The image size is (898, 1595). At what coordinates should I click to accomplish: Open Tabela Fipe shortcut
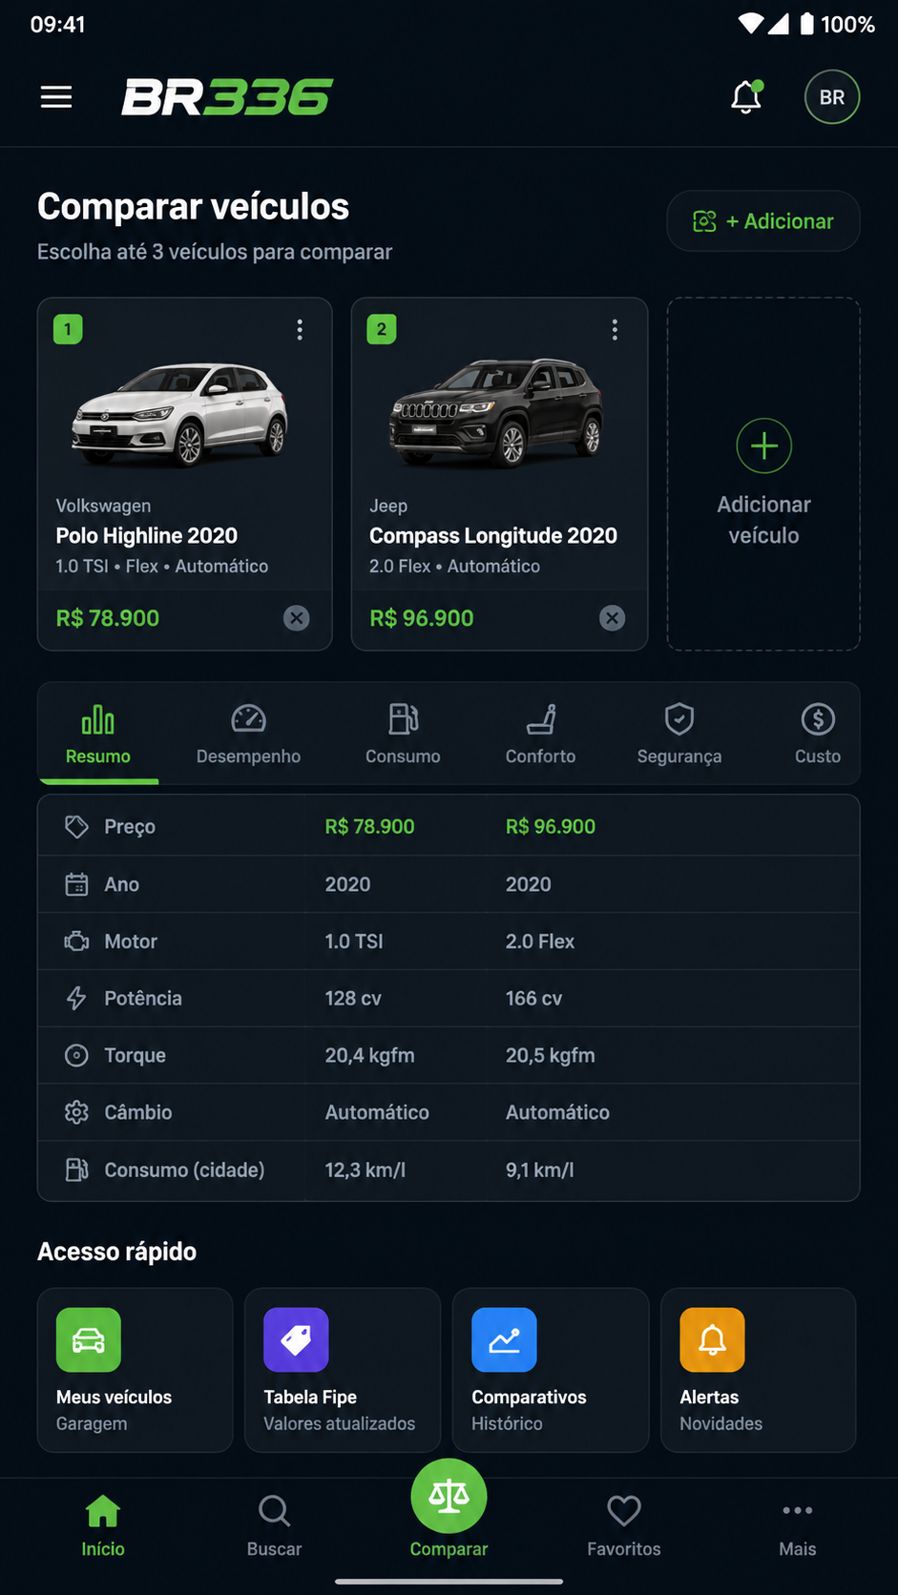coord(343,1370)
